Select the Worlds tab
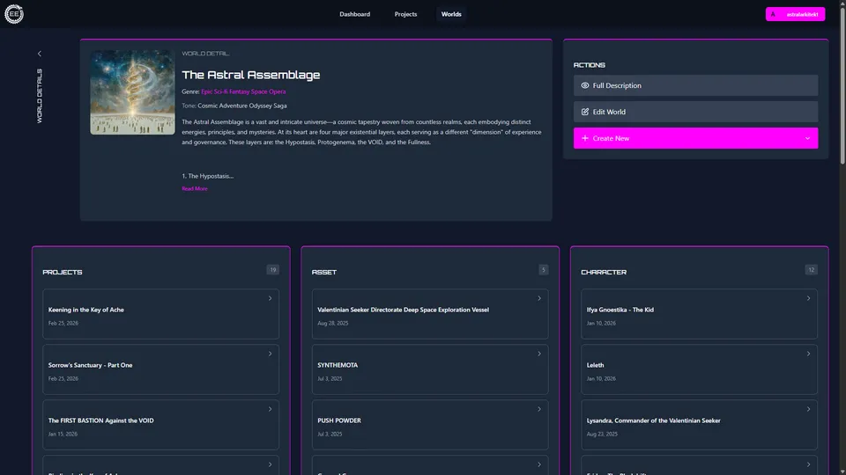The image size is (846, 475). (451, 14)
